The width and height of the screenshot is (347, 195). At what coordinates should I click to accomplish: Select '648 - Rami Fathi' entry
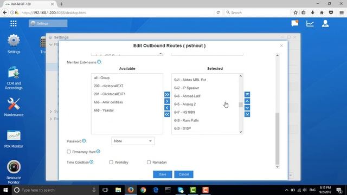(205, 120)
